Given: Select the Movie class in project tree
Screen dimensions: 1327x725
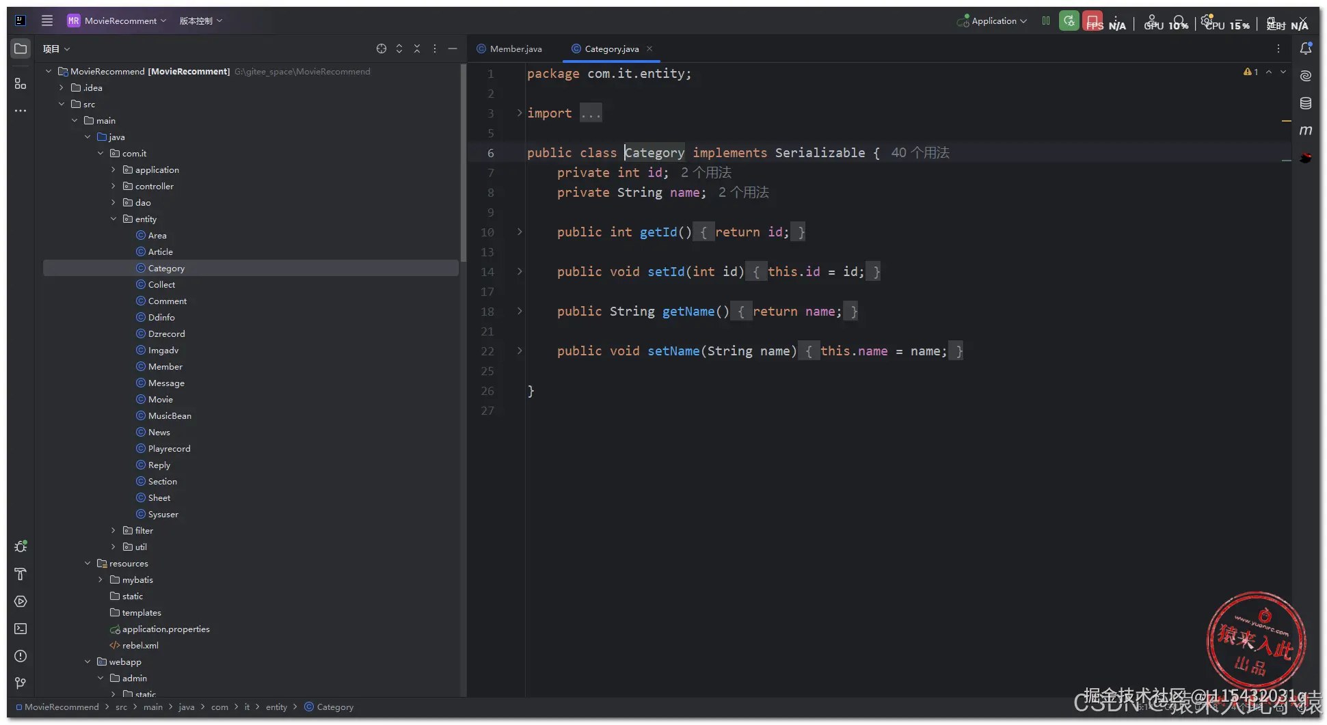Looking at the screenshot, I should tap(161, 399).
